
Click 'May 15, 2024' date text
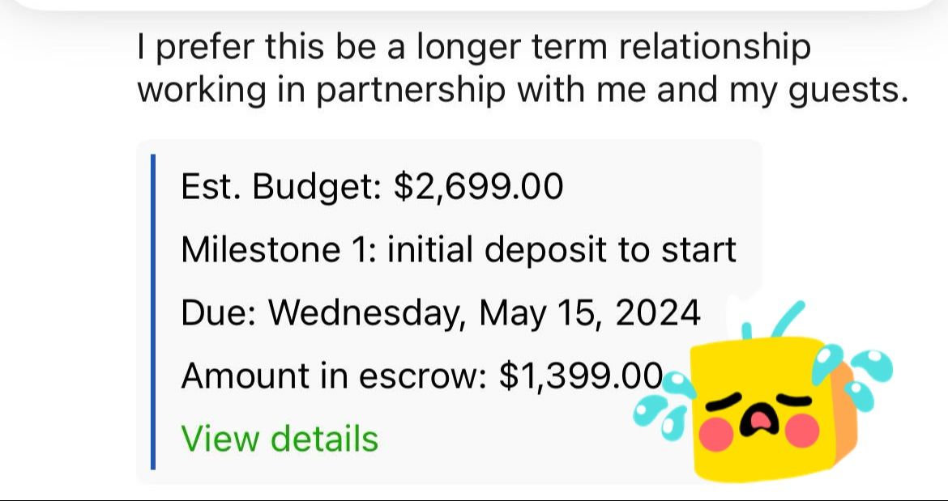coord(590,312)
